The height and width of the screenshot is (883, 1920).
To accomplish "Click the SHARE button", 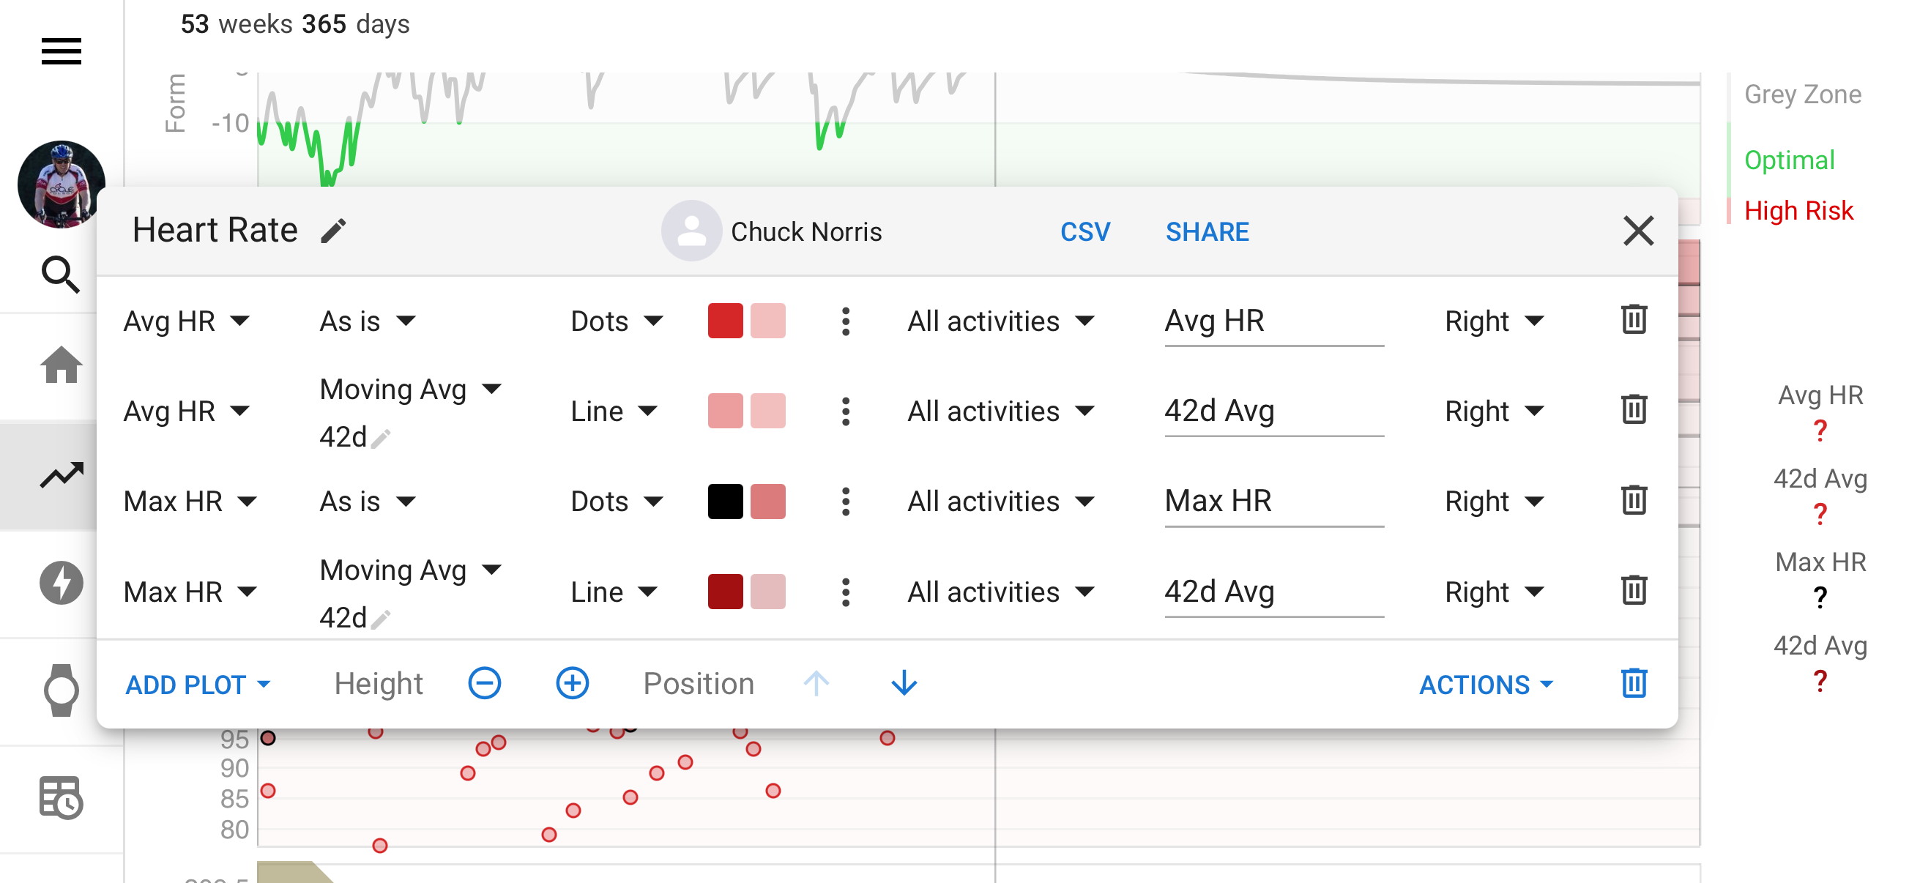I will click(x=1207, y=232).
